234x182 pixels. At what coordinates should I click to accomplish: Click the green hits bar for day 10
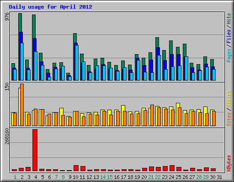(x=75, y=38)
